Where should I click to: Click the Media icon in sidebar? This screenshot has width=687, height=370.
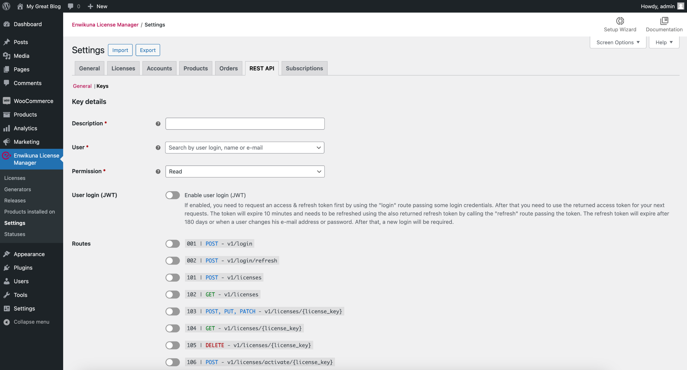click(x=7, y=55)
